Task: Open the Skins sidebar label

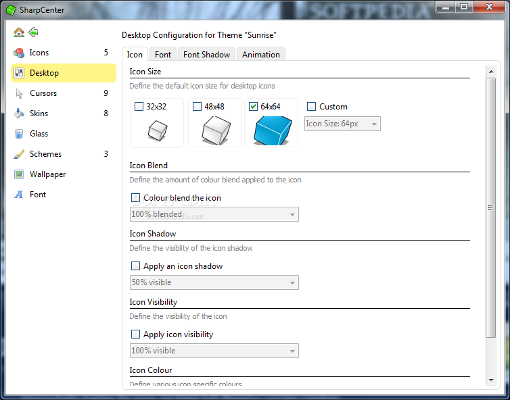Action: coord(39,114)
